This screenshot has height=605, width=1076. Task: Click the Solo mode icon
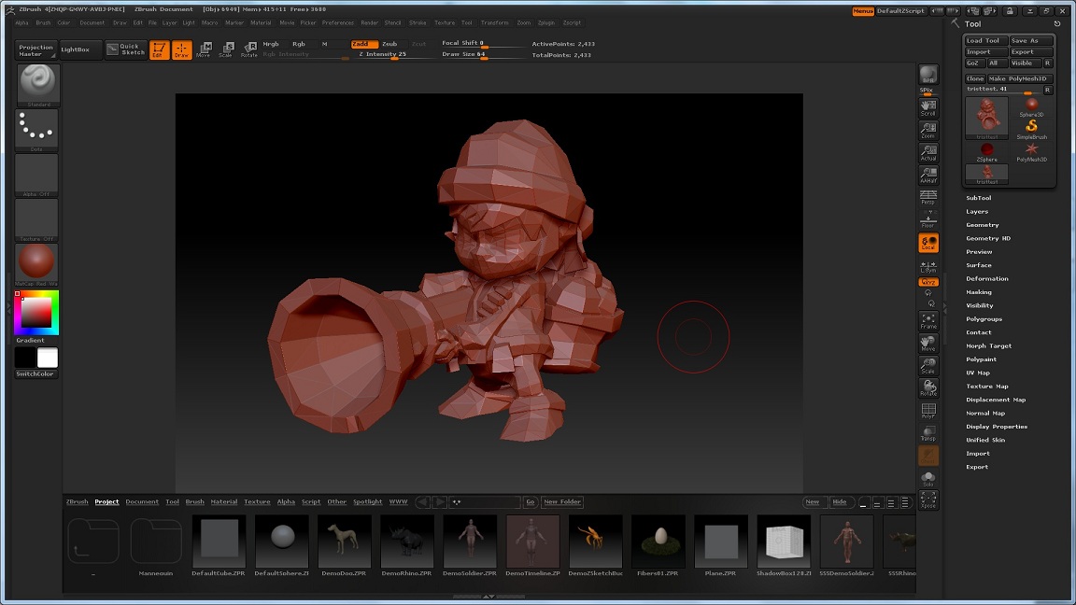927,478
